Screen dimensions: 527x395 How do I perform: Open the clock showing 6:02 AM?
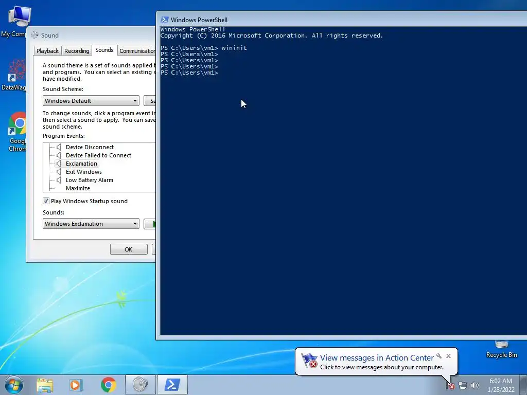tap(501, 385)
